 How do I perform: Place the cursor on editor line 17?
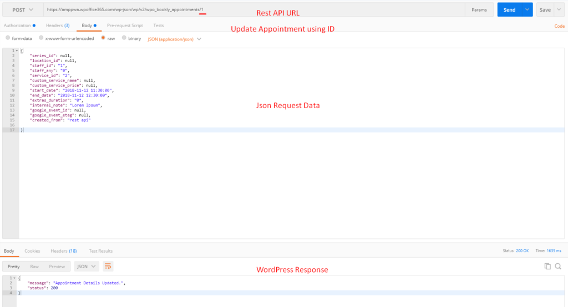pos(292,130)
